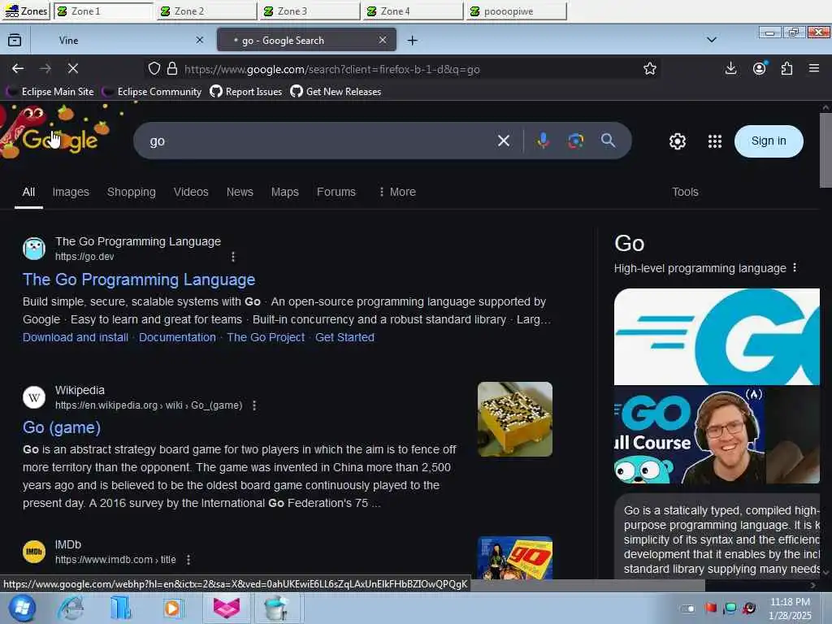Open the Go (game) Wikipedia result
Image resolution: width=832 pixels, height=624 pixels.
click(x=62, y=427)
